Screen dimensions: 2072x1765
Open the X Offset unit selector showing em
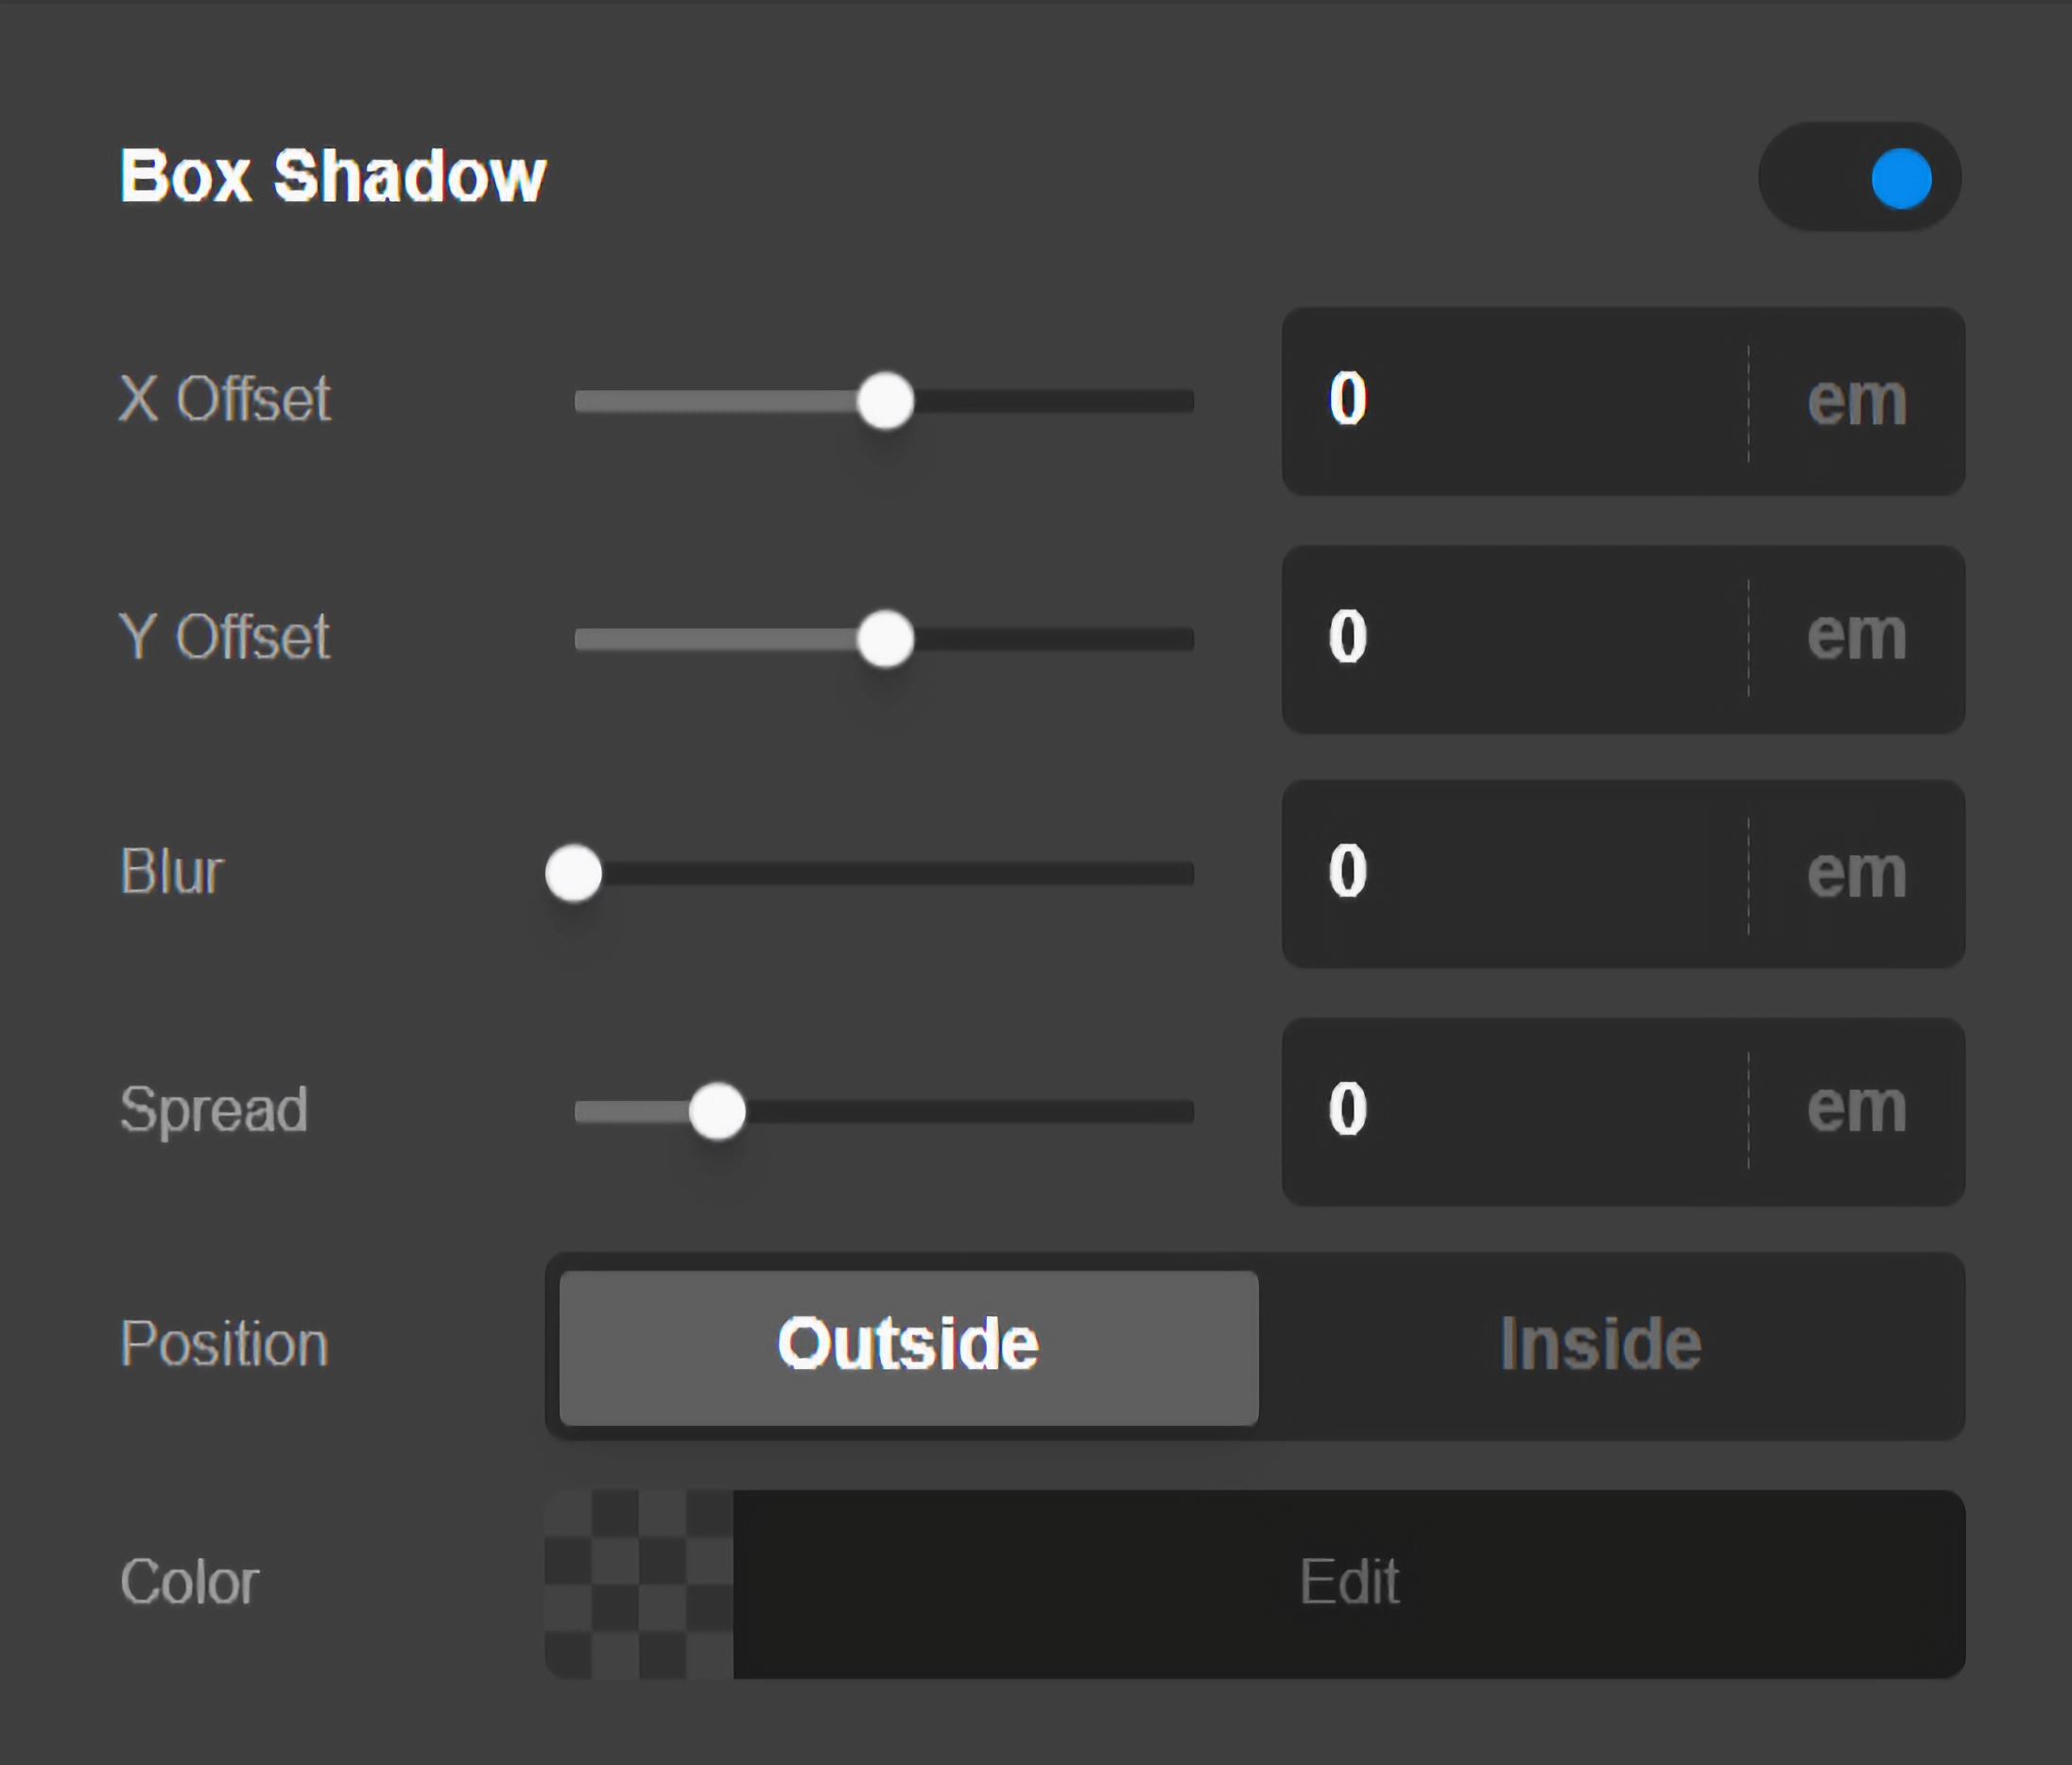(1858, 399)
